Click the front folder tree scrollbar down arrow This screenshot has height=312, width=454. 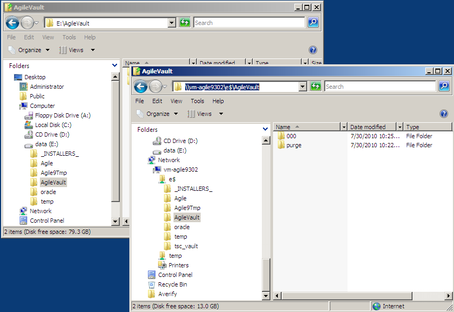pos(266,295)
